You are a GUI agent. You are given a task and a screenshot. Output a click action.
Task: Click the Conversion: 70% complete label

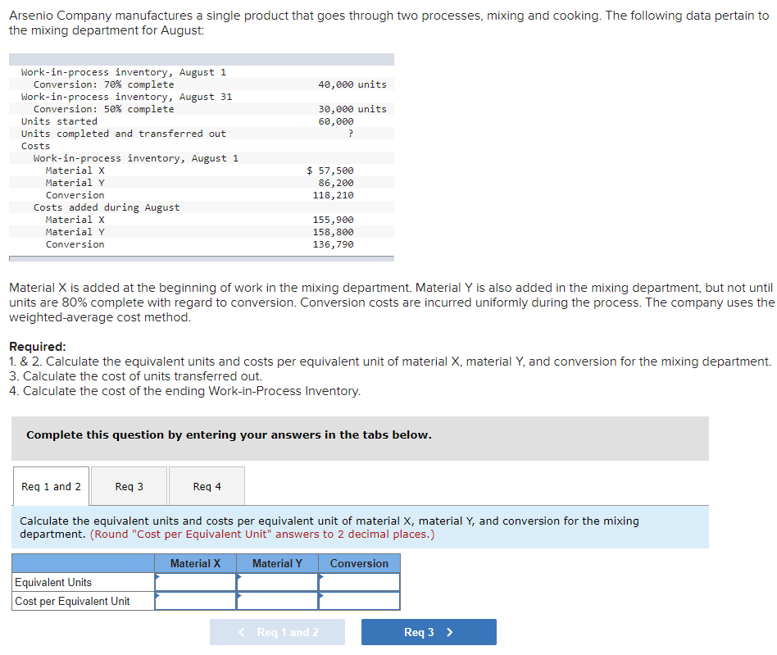click(x=103, y=84)
